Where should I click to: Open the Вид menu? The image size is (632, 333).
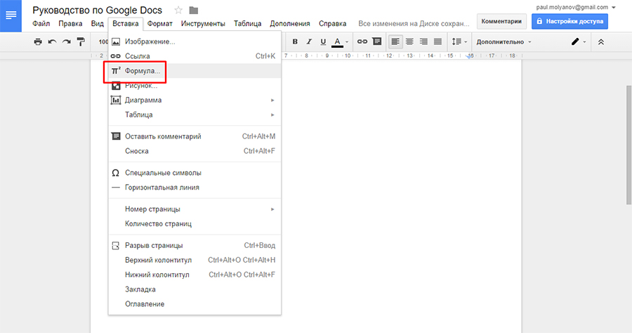pyautogui.click(x=97, y=24)
